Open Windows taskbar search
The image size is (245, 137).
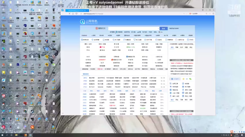pos(7,135)
